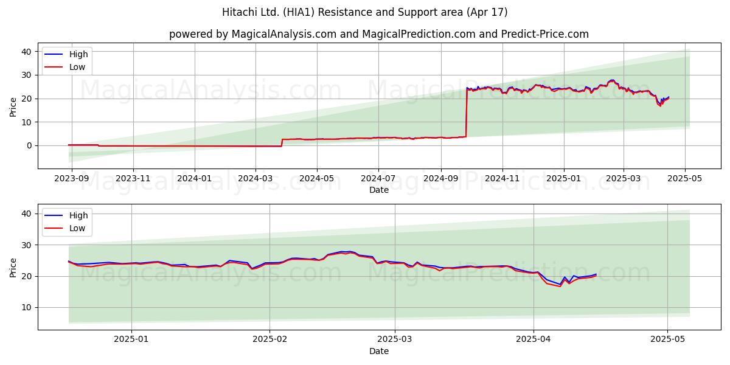Click the February 2025 price peak in the bottom chart
This screenshot has width=730, height=365.
point(346,252)
